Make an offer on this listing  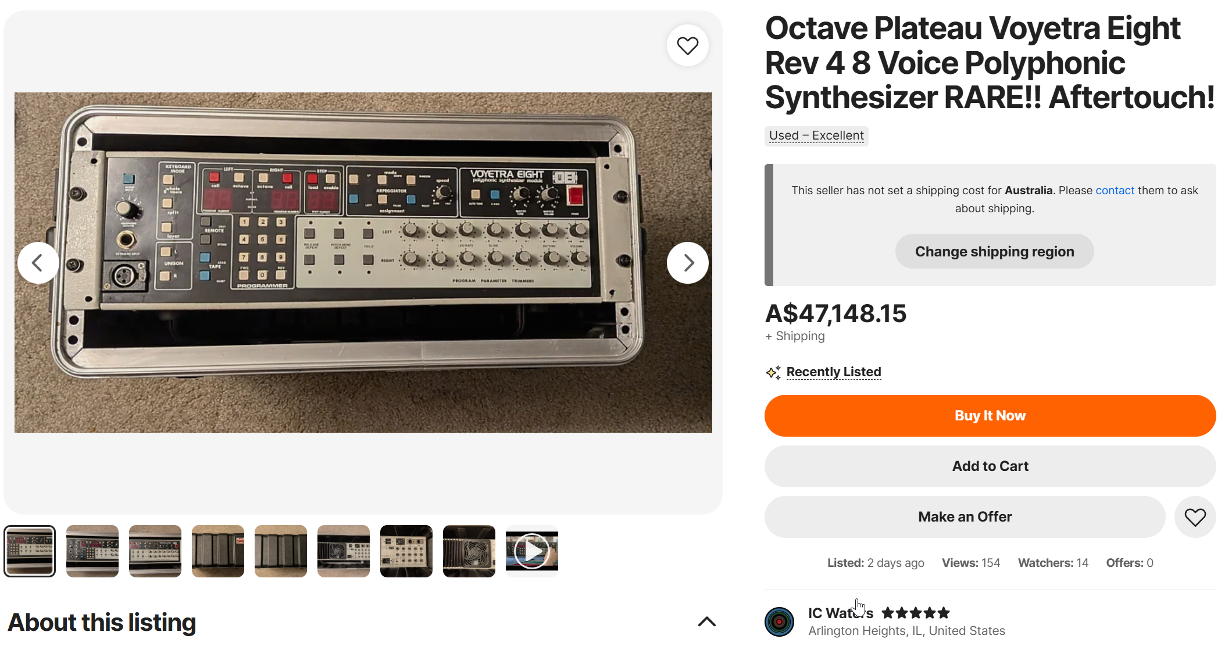[965, 517]
